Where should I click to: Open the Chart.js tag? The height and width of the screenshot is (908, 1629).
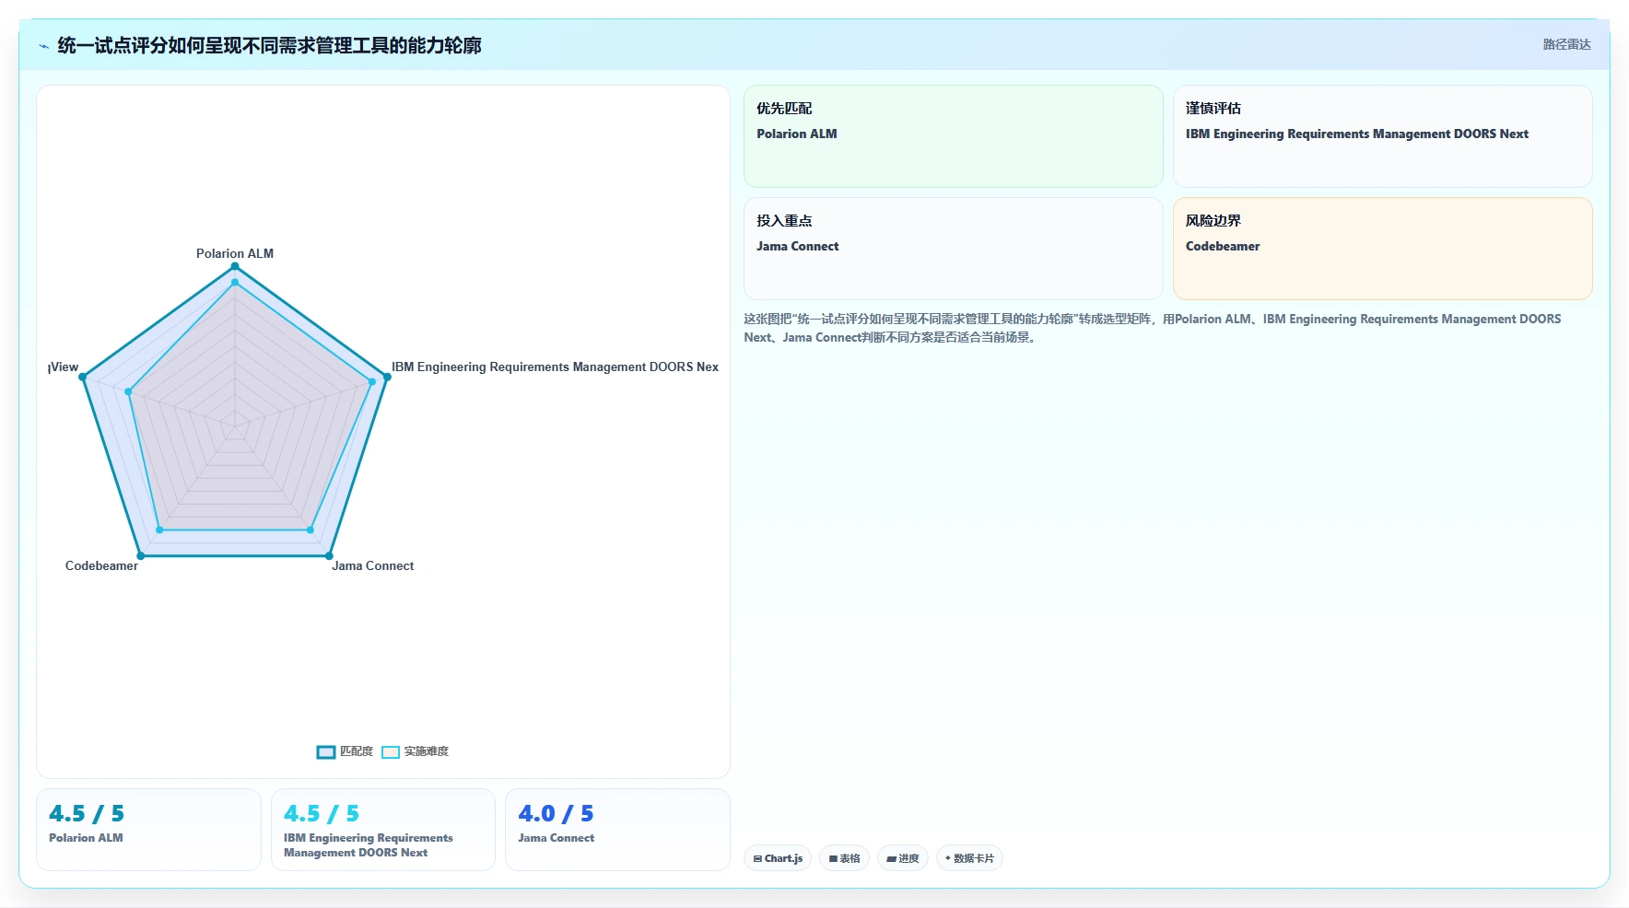(x=778, y=858)
